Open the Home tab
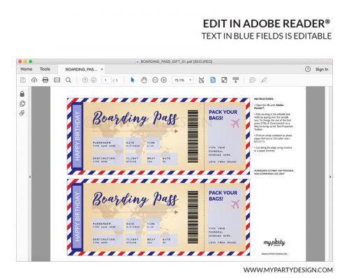 pyautogui.click(x=27, y=69)
